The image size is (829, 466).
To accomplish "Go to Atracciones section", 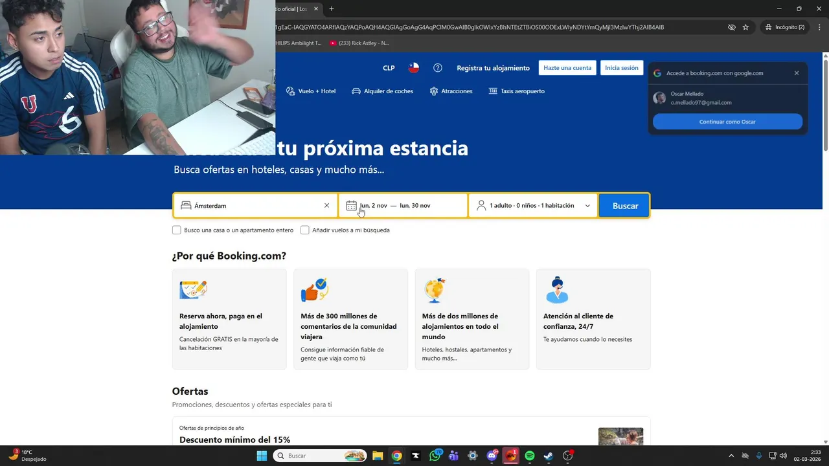I will click(451, 91).
